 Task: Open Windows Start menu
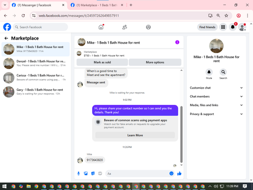(x=5, y=186)
